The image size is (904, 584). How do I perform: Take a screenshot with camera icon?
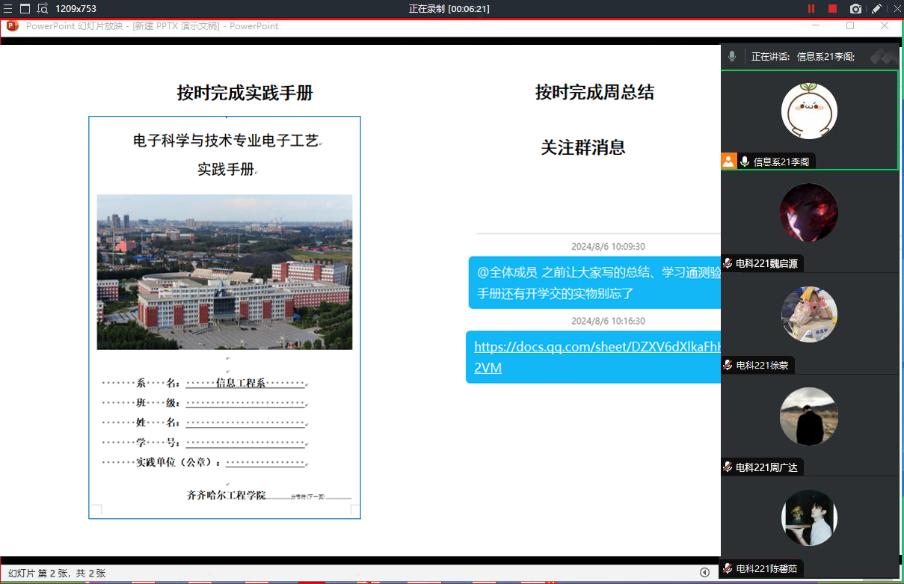pyautogui.click(x=855, y=9)
